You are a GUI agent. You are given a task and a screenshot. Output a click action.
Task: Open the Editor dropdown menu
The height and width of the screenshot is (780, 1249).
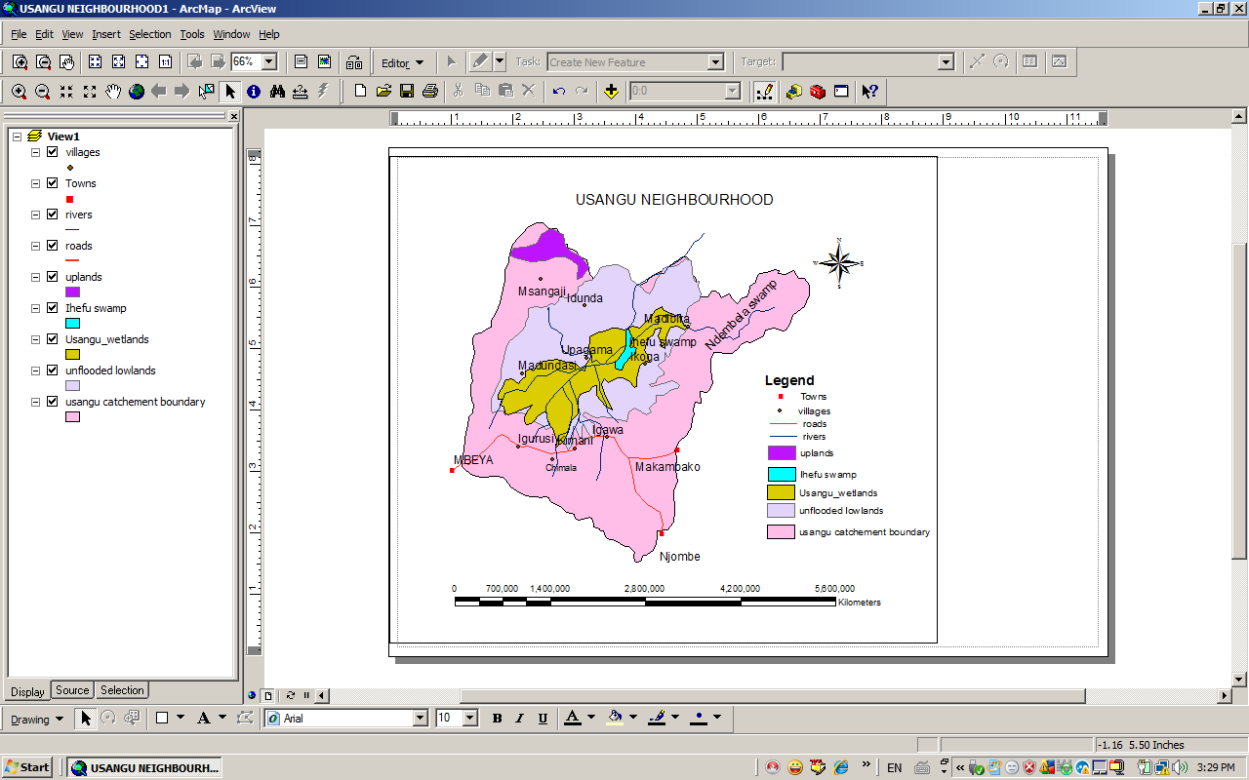tap(402, 63)
